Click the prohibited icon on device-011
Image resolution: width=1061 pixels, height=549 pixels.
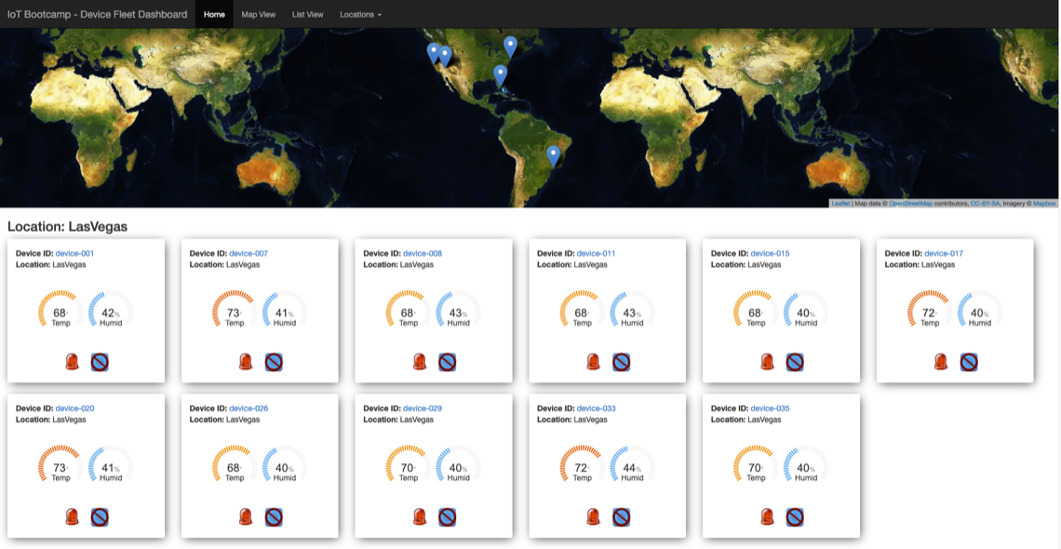pos(621,362)
